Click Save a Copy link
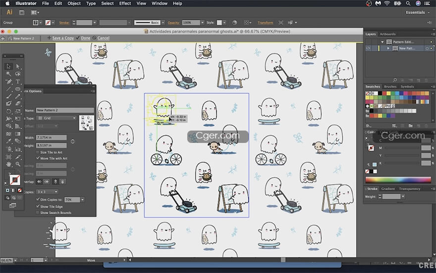436x273 pixels. click(63, 38)
